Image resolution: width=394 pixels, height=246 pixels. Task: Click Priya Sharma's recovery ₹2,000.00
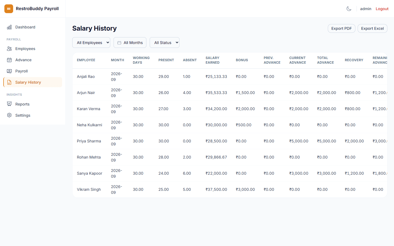[354, 141]
